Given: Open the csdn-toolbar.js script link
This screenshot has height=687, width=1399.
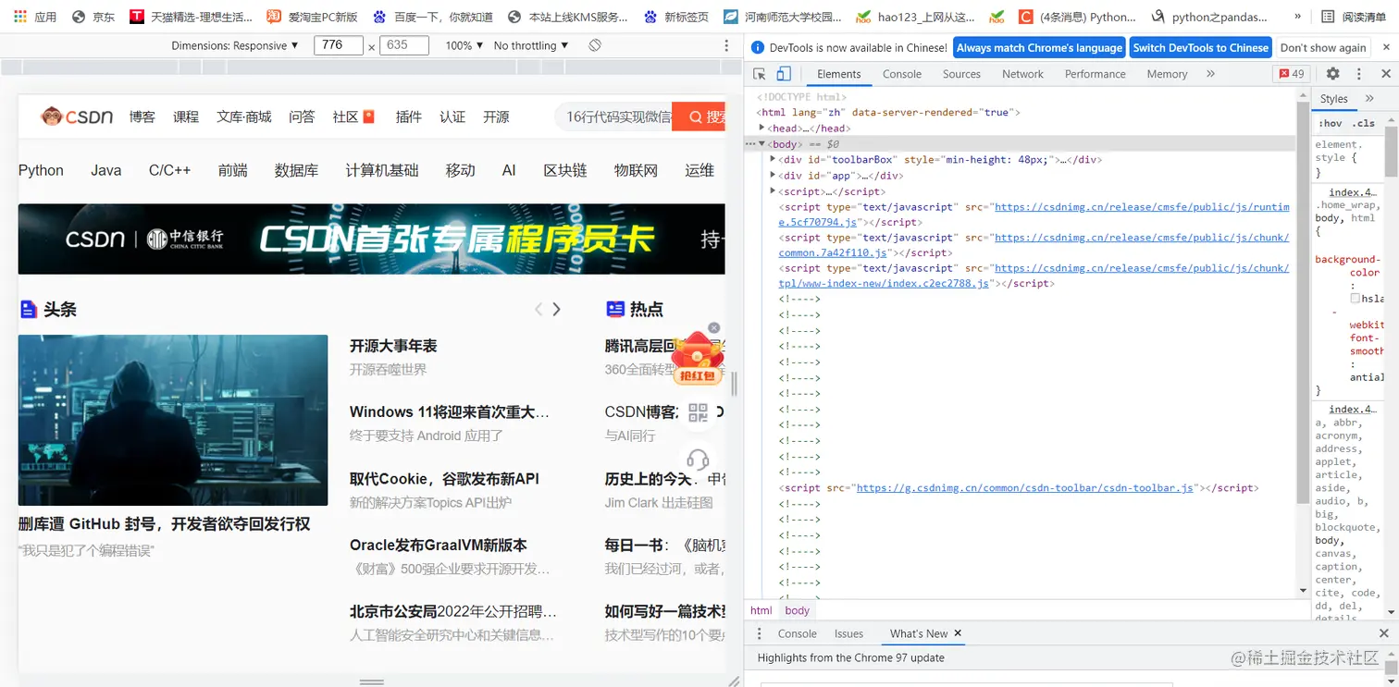Looking at the screenshot, I should [1026, 487].
